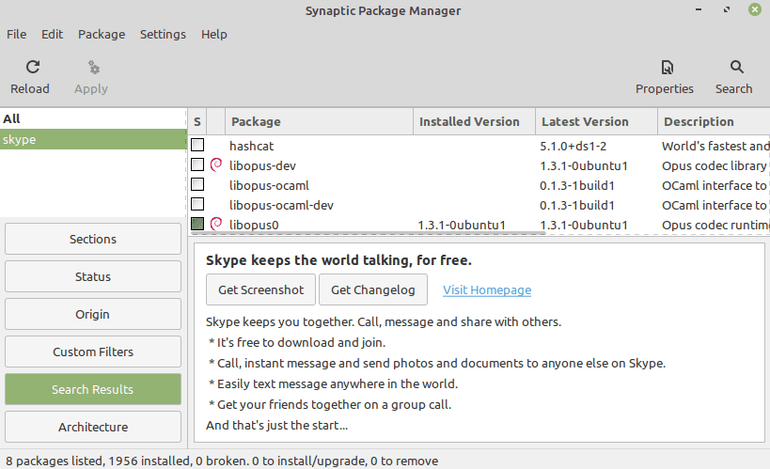Click the Debian swirl icon beside libopus-dev
The height and width of the screenshot is (469, 770).
(215, 165)
